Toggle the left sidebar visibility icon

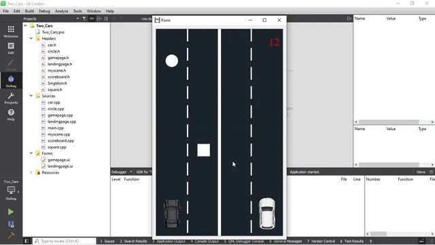pyautogui.click(x=27, y=241)
